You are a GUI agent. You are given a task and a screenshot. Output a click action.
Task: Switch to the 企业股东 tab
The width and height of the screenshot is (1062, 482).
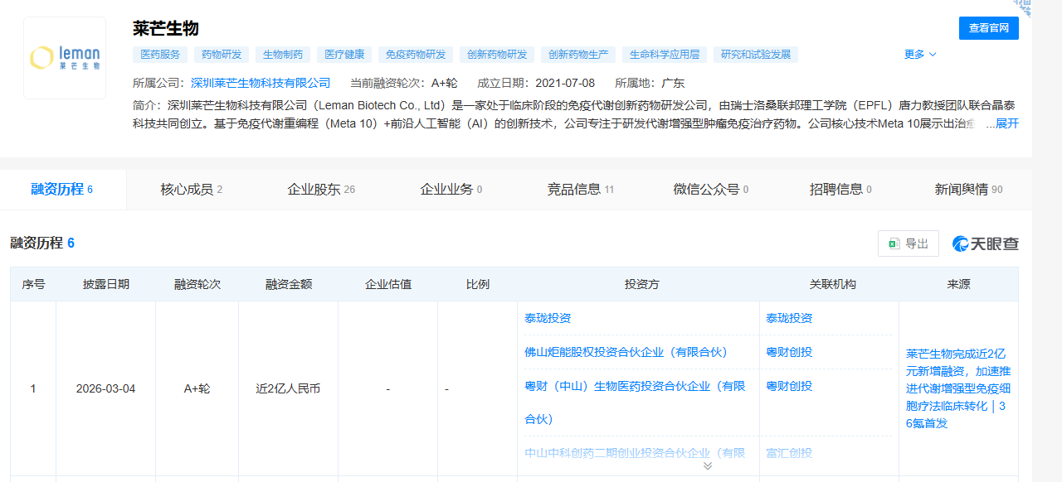coord(320,190)
